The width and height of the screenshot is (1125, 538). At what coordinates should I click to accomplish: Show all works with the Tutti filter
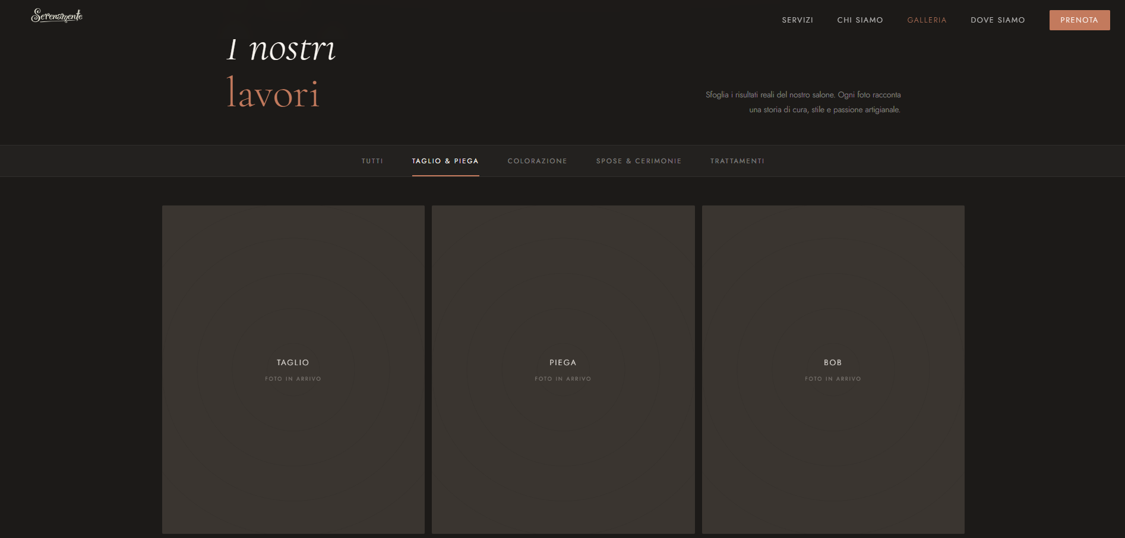(372, 161)
